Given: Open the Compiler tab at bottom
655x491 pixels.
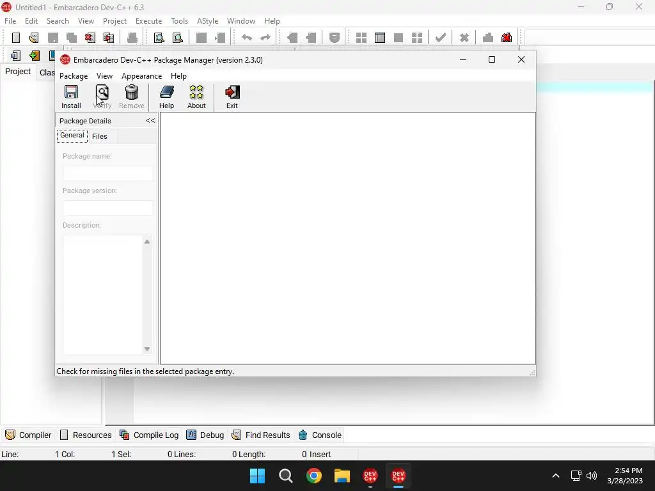Looking at the screenshot, I should tap(28, 435).
